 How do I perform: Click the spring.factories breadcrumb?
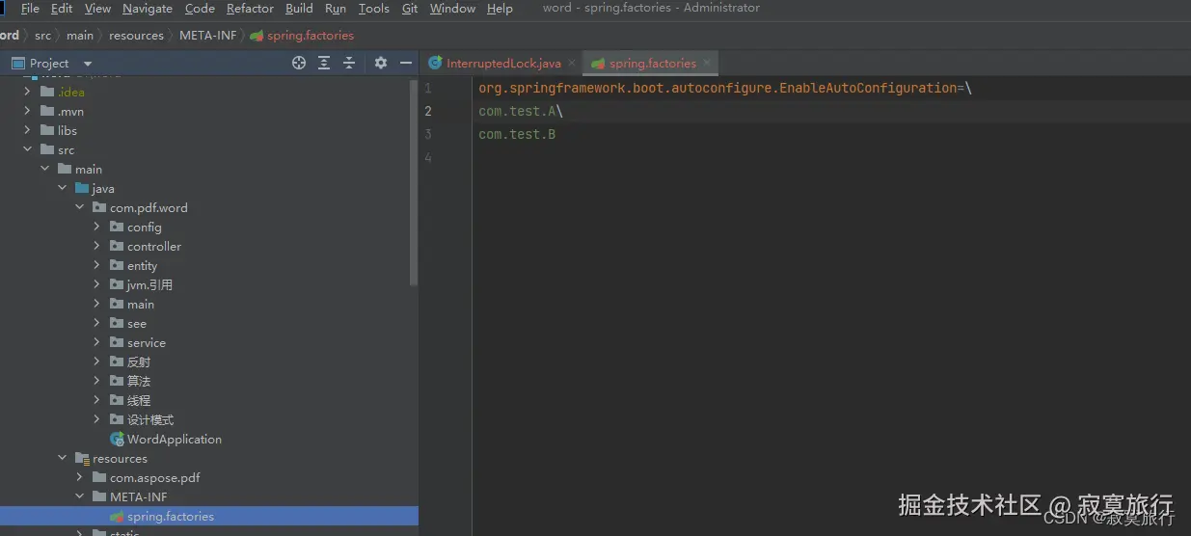click(x=302, y=36)
